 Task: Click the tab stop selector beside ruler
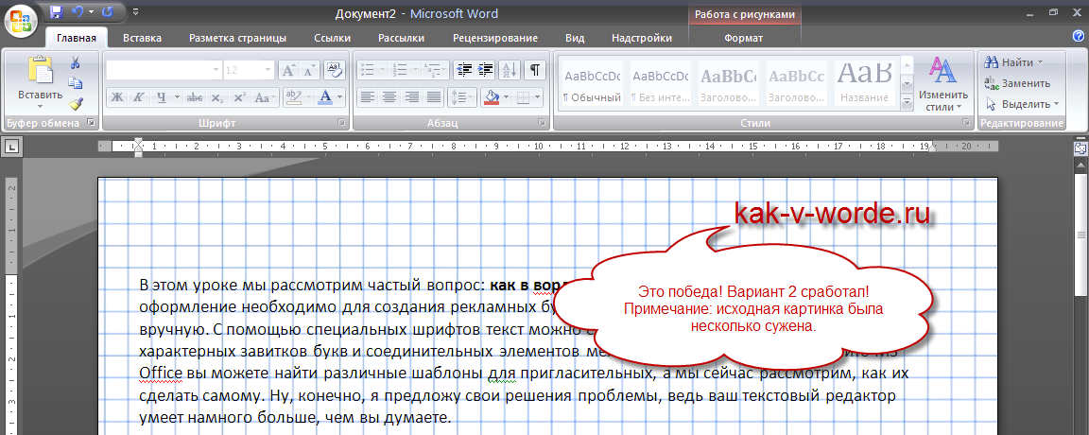pos(11,147)
